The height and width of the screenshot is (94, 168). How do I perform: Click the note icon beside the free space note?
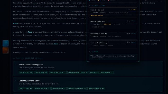[x=91, y=56]
